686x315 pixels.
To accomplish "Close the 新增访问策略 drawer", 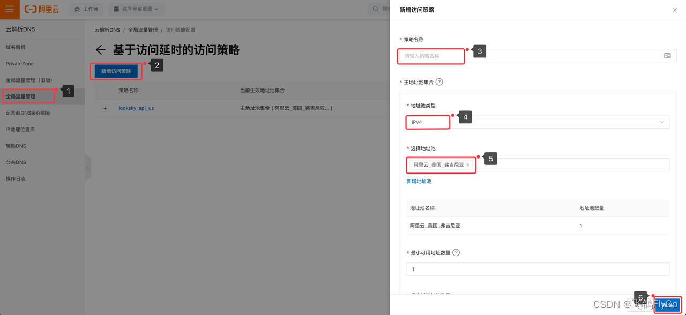I will point(675,10).
